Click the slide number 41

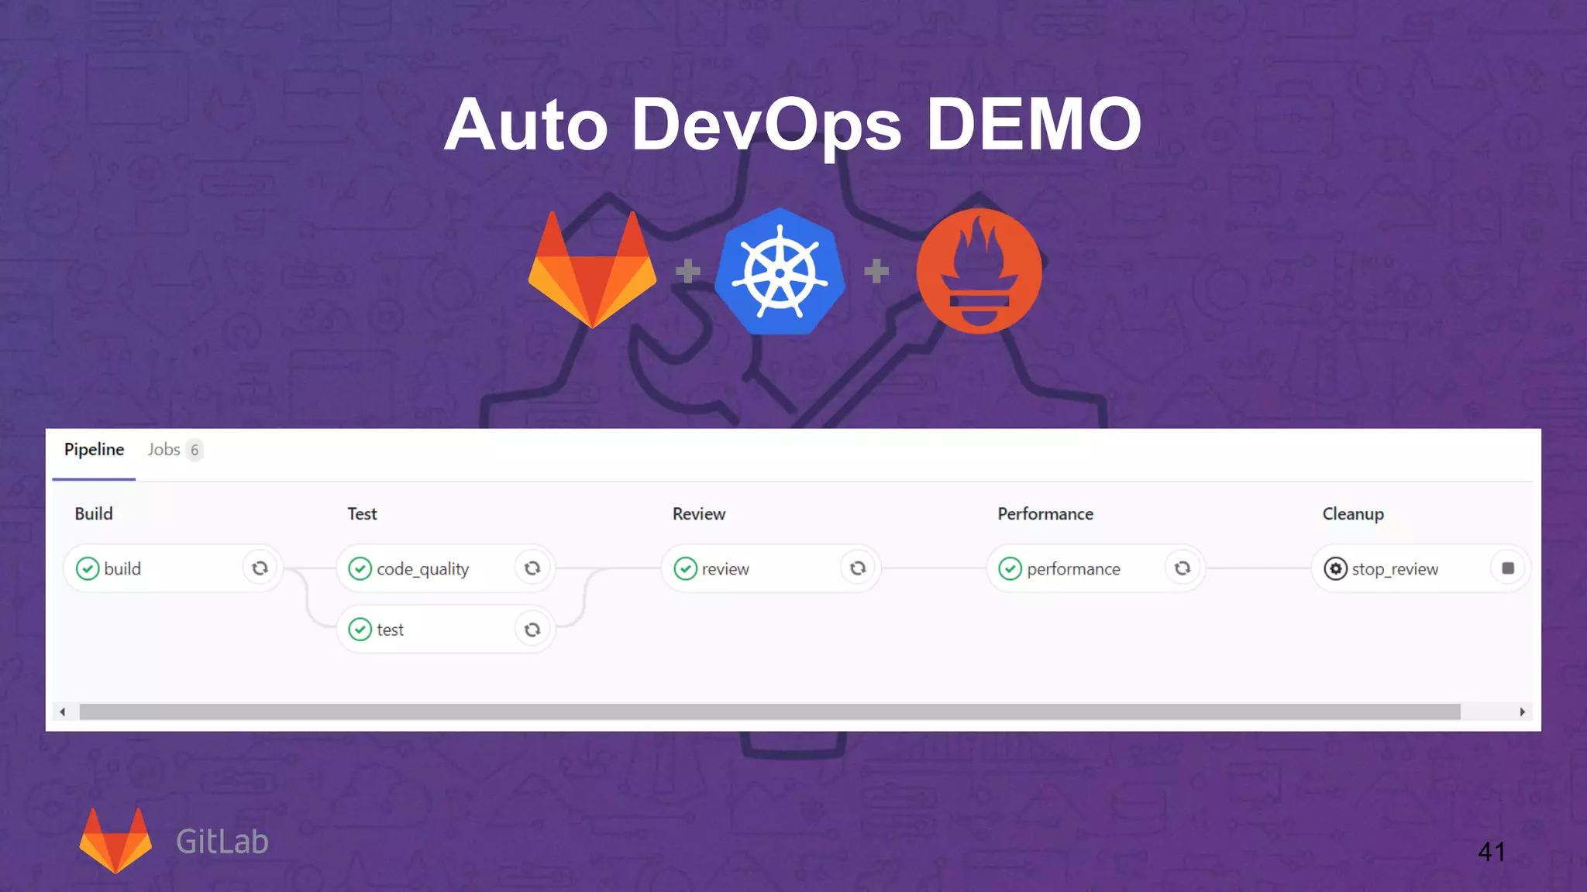click(x=1492, y=852)
